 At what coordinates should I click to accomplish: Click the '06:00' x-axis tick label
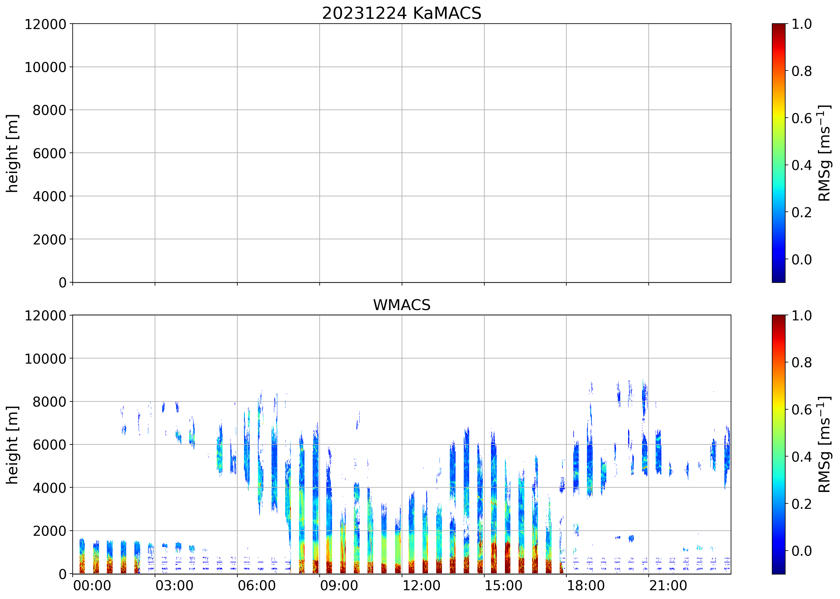(256, 586)
